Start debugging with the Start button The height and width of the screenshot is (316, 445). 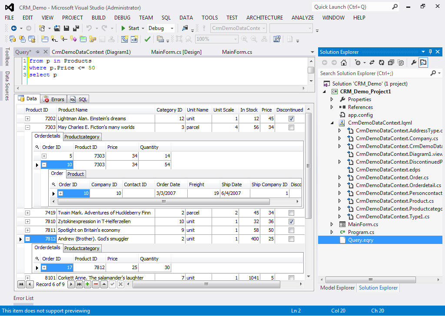[x=130, y=28]
